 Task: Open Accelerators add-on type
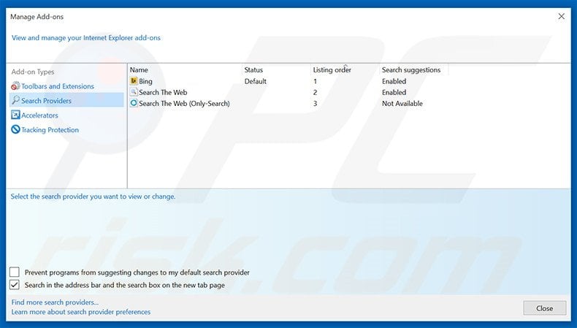tap(39, 115)
